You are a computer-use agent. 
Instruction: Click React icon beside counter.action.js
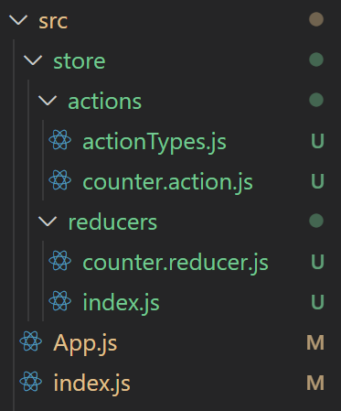point(60,180)
